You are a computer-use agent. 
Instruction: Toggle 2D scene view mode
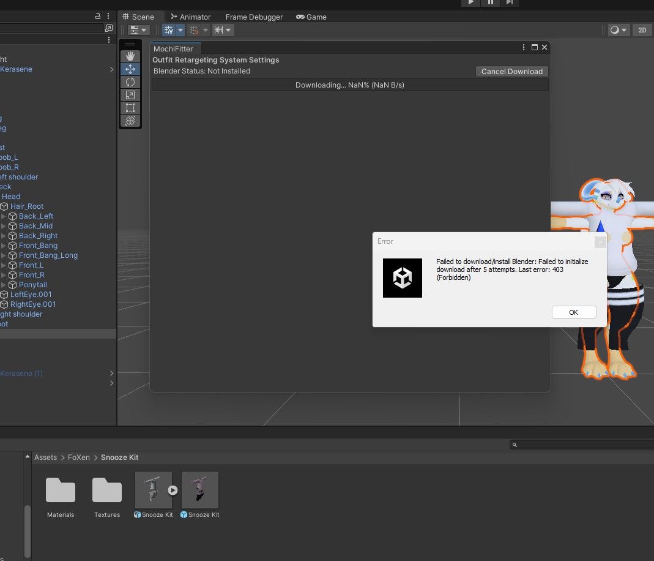pyautogui.click(x=642, y=30)
